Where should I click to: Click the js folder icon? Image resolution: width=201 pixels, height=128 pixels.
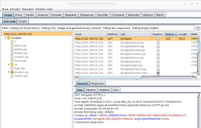[x=12, y=64]
